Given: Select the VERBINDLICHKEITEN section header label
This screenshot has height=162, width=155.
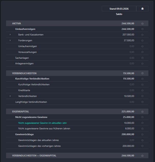Looking at the screenshot, I should click(x=24, y=73).
